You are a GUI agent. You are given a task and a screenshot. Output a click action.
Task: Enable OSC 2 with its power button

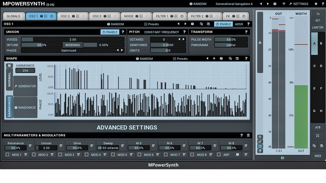83,16
